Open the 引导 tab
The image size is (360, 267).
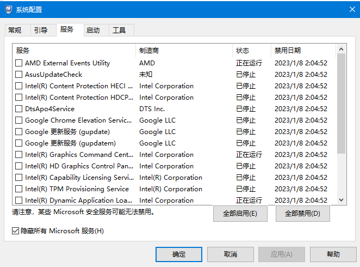click(x=41, y=31)
